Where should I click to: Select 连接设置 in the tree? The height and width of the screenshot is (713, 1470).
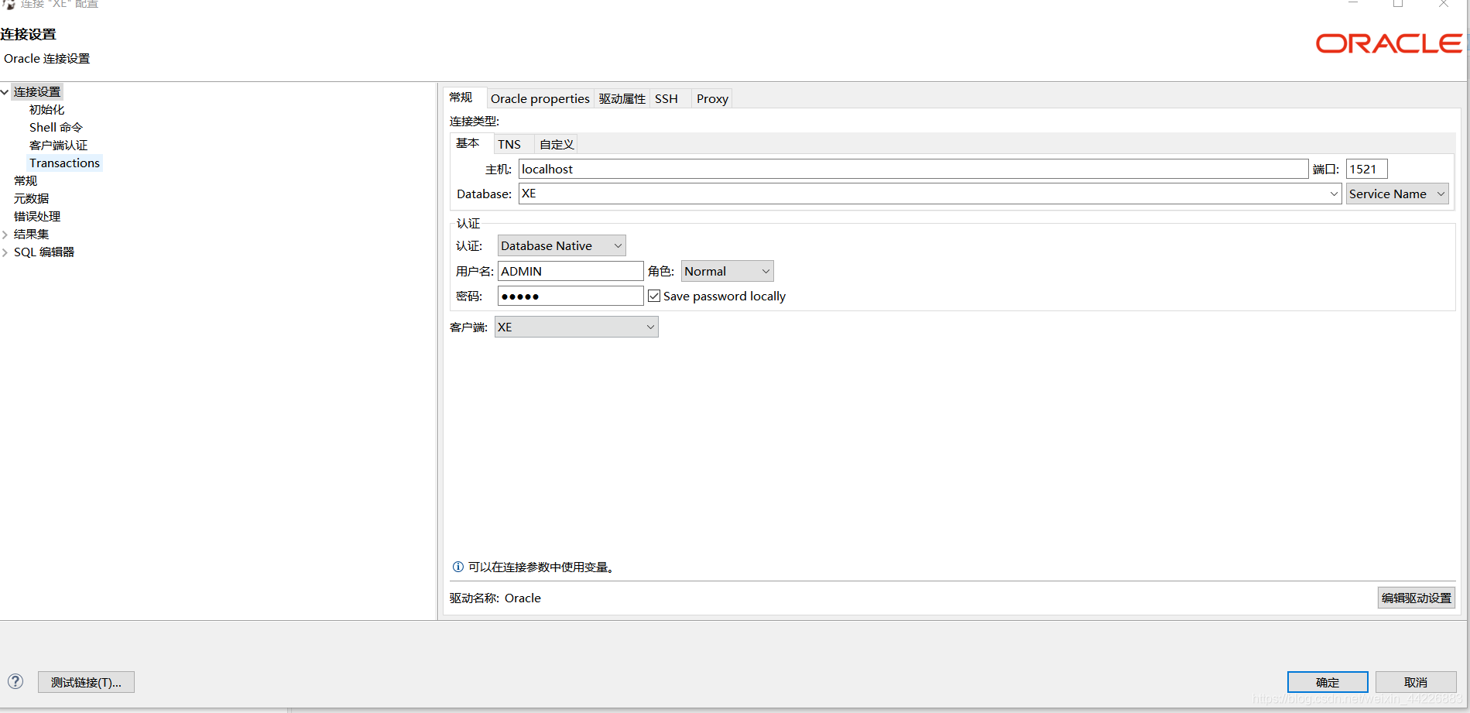tap(37, 92)
